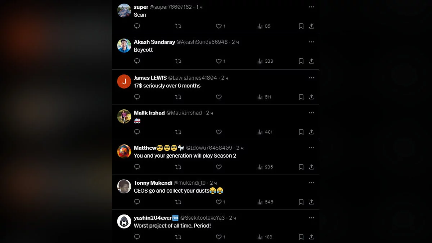Share yashin204ever's tweet

click(x=312, y=237)
